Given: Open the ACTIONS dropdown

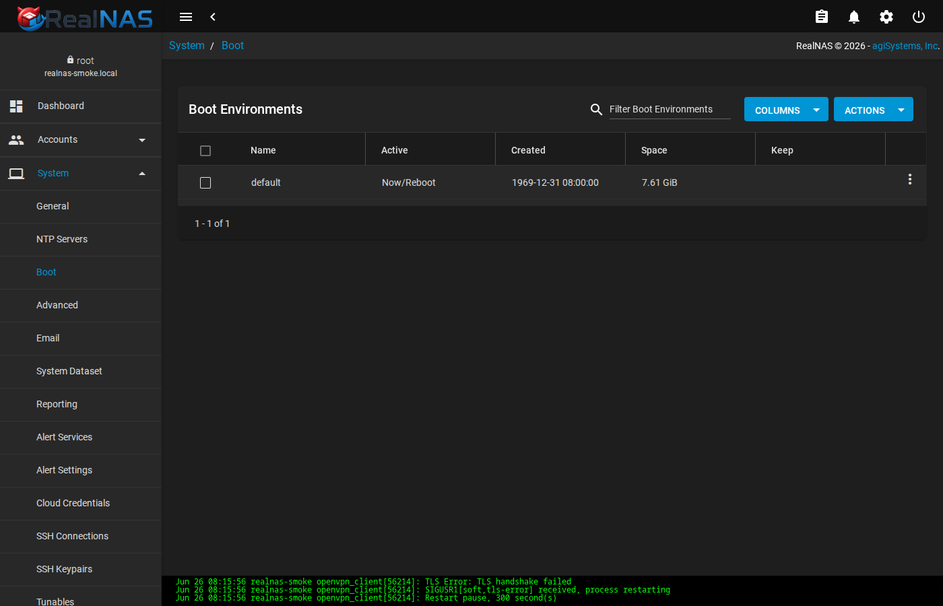Looking at the screenshot, I should click(x=874, y=109).
